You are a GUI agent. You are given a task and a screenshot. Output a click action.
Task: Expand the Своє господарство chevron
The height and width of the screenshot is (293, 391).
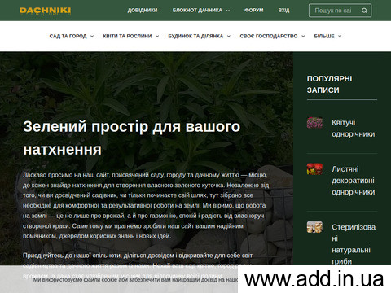(x=303, y=36)
